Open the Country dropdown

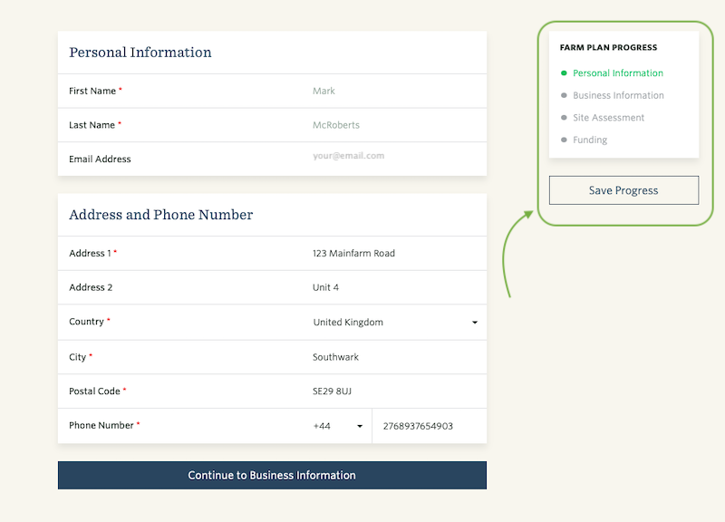395,323
